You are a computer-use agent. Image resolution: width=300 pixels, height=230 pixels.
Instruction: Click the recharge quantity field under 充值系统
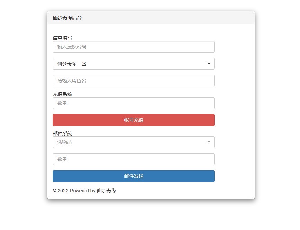click(133, 103)
